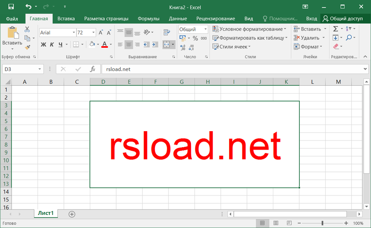Select the Лист1 sheet tab
Image resolution: width=371 pixels, height=228 pixels.
(46, 213)
